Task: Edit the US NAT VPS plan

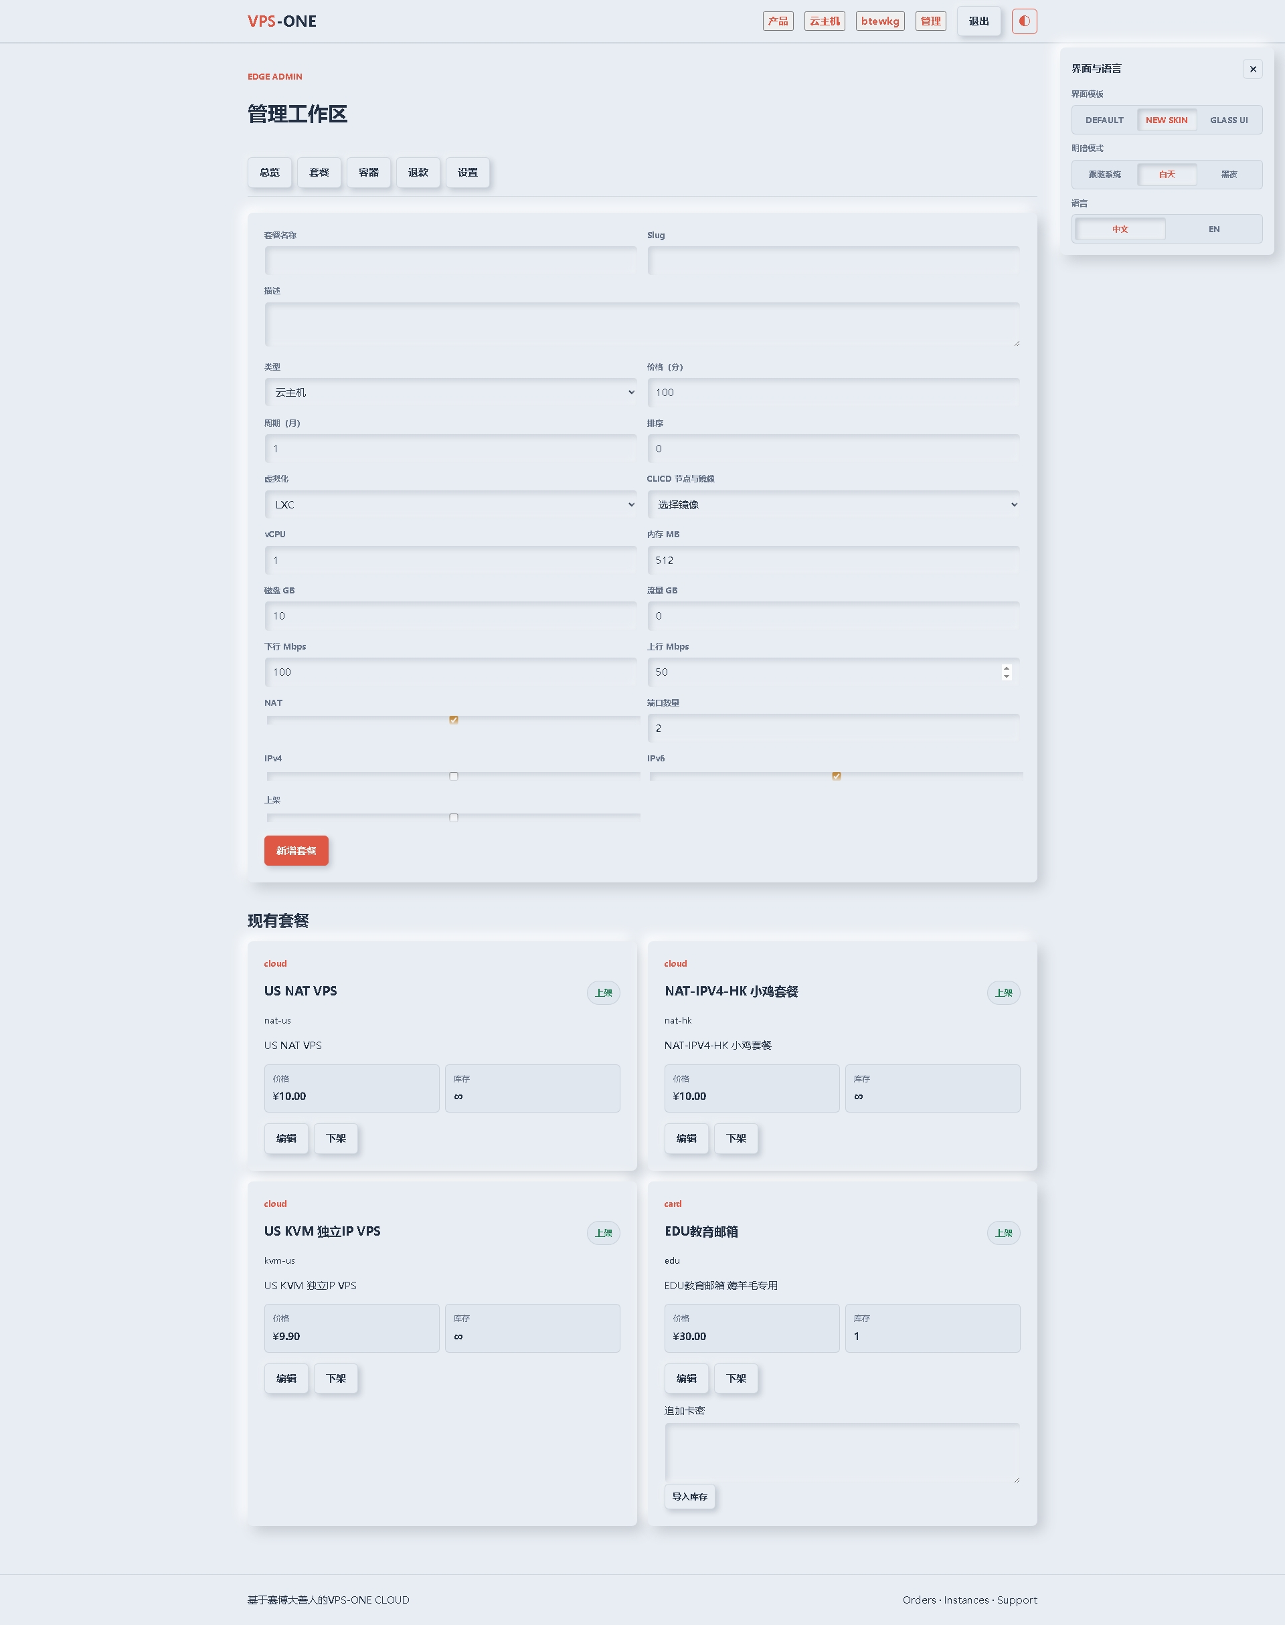Action: [x=286, y=1139]
